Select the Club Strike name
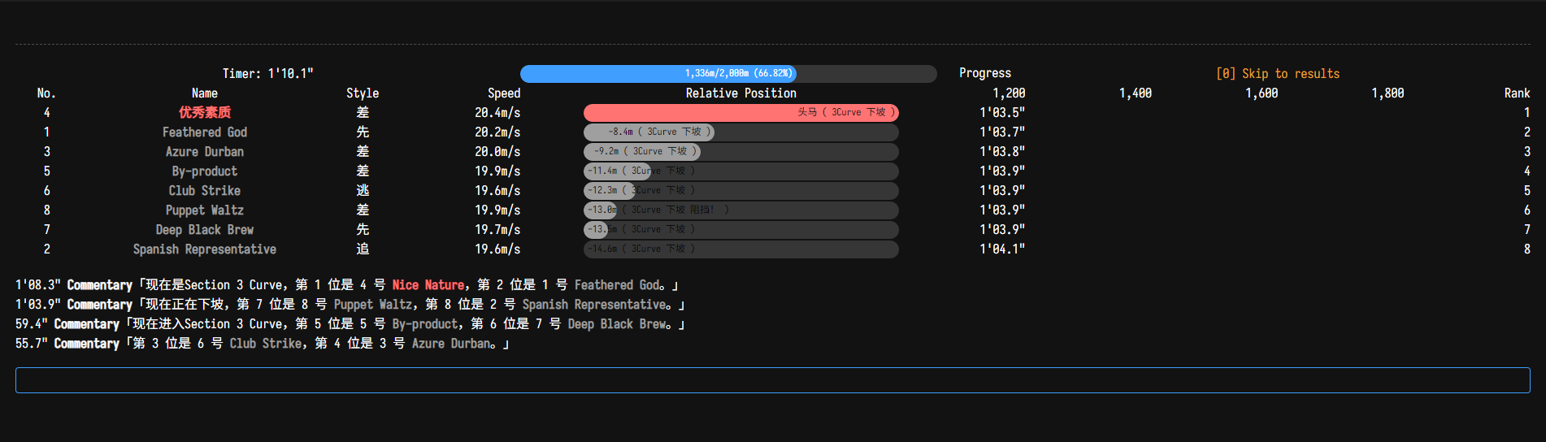Screen dimensions: 1546x442 pyautogui.click(x=205, y=191)
